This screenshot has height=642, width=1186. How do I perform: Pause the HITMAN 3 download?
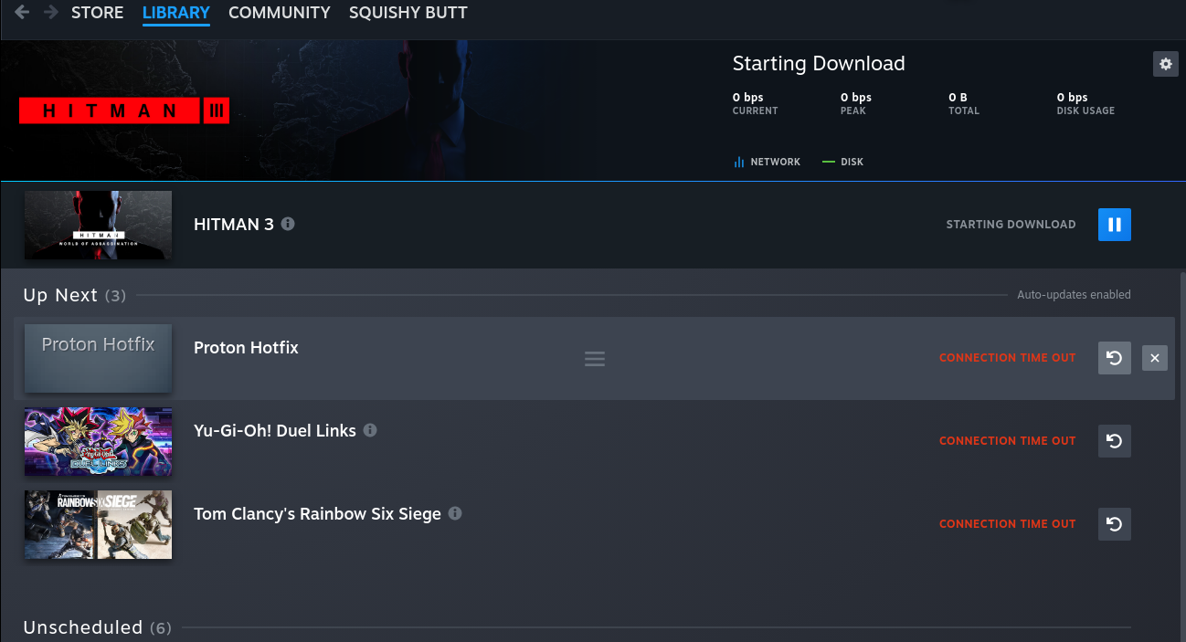click(1114, 224)
